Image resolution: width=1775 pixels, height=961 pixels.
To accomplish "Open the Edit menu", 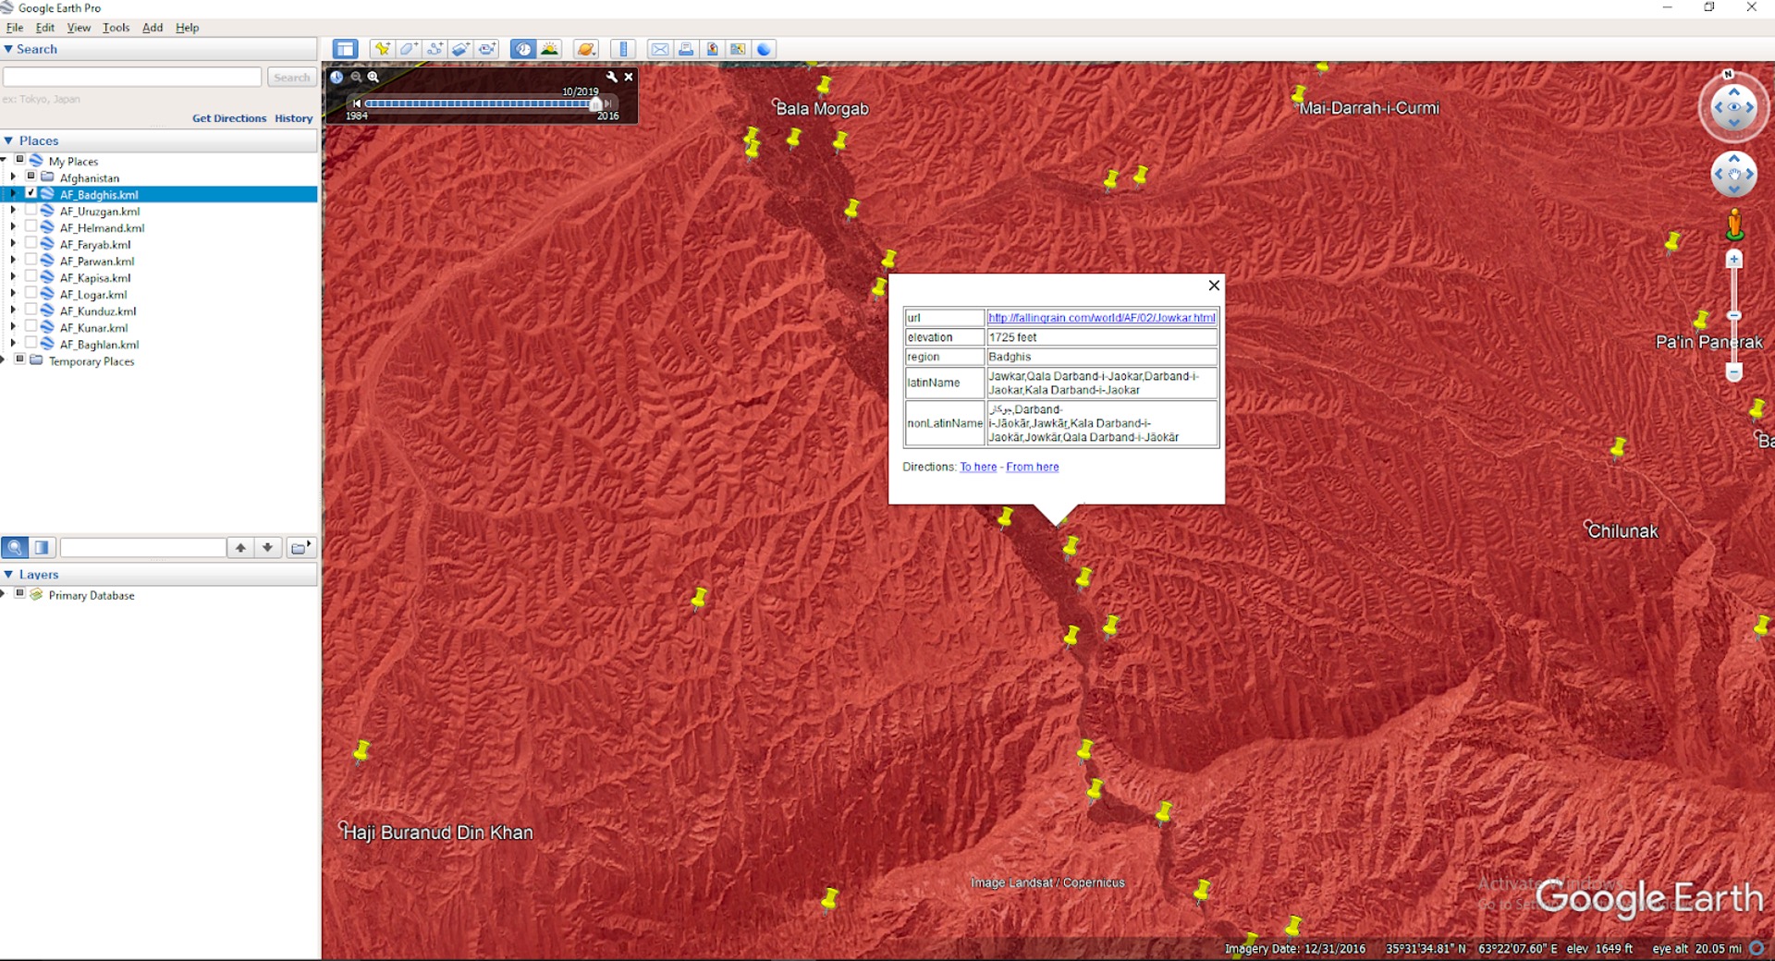I will [x=45, y=28].
